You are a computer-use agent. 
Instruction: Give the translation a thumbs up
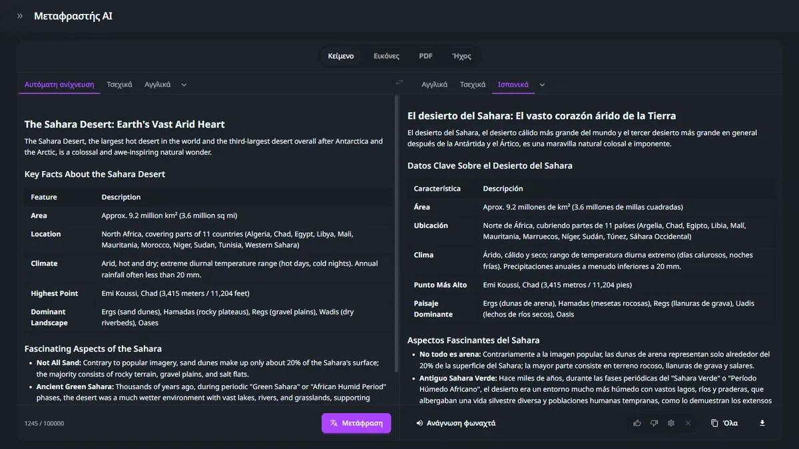pyautogui.click(x=637, y=423)
